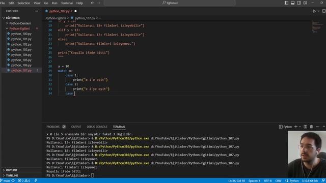Toggle the secondary side bar layout icon
This screenshot has width=326, height=183.
point(299,3)
